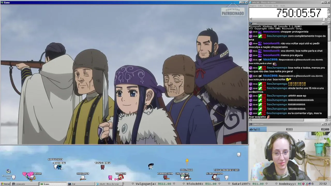Activate the chat console taskbar button
Screen dimensions: 331x186
[81, 184]
